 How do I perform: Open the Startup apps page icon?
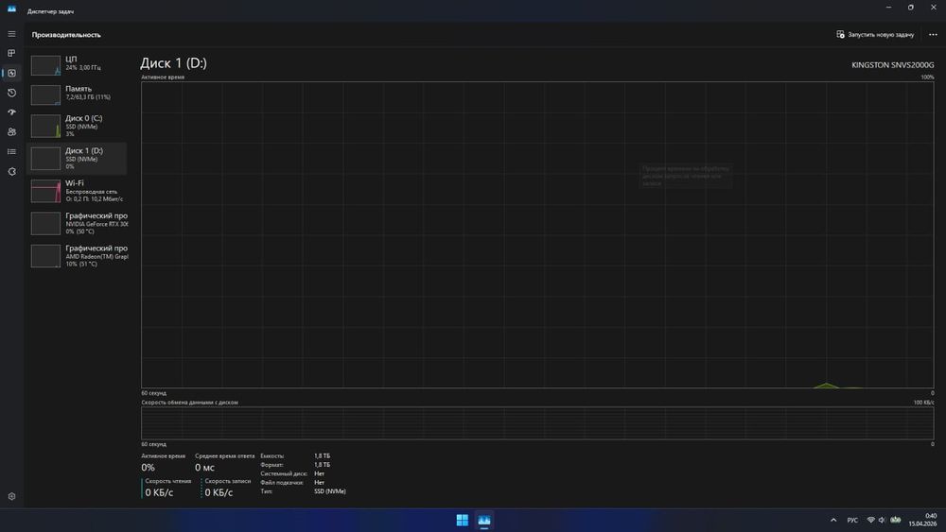pos(11,112)
